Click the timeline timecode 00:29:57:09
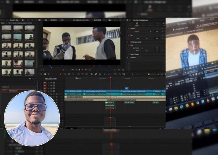Image resolution: width=218 pixels, height=155 pixels. tap(51, 79)
